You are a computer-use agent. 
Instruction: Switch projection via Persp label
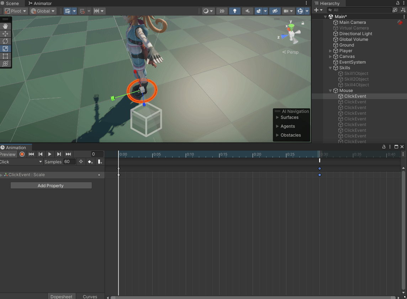(290, 52)
